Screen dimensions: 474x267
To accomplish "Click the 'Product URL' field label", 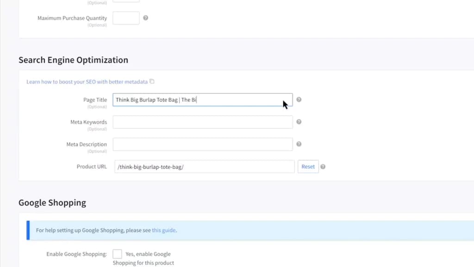I will [92, 166].
